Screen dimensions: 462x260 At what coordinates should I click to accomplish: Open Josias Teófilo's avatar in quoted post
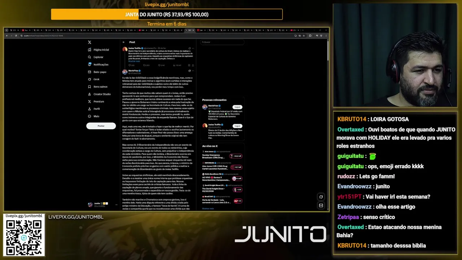coord(125,49)
